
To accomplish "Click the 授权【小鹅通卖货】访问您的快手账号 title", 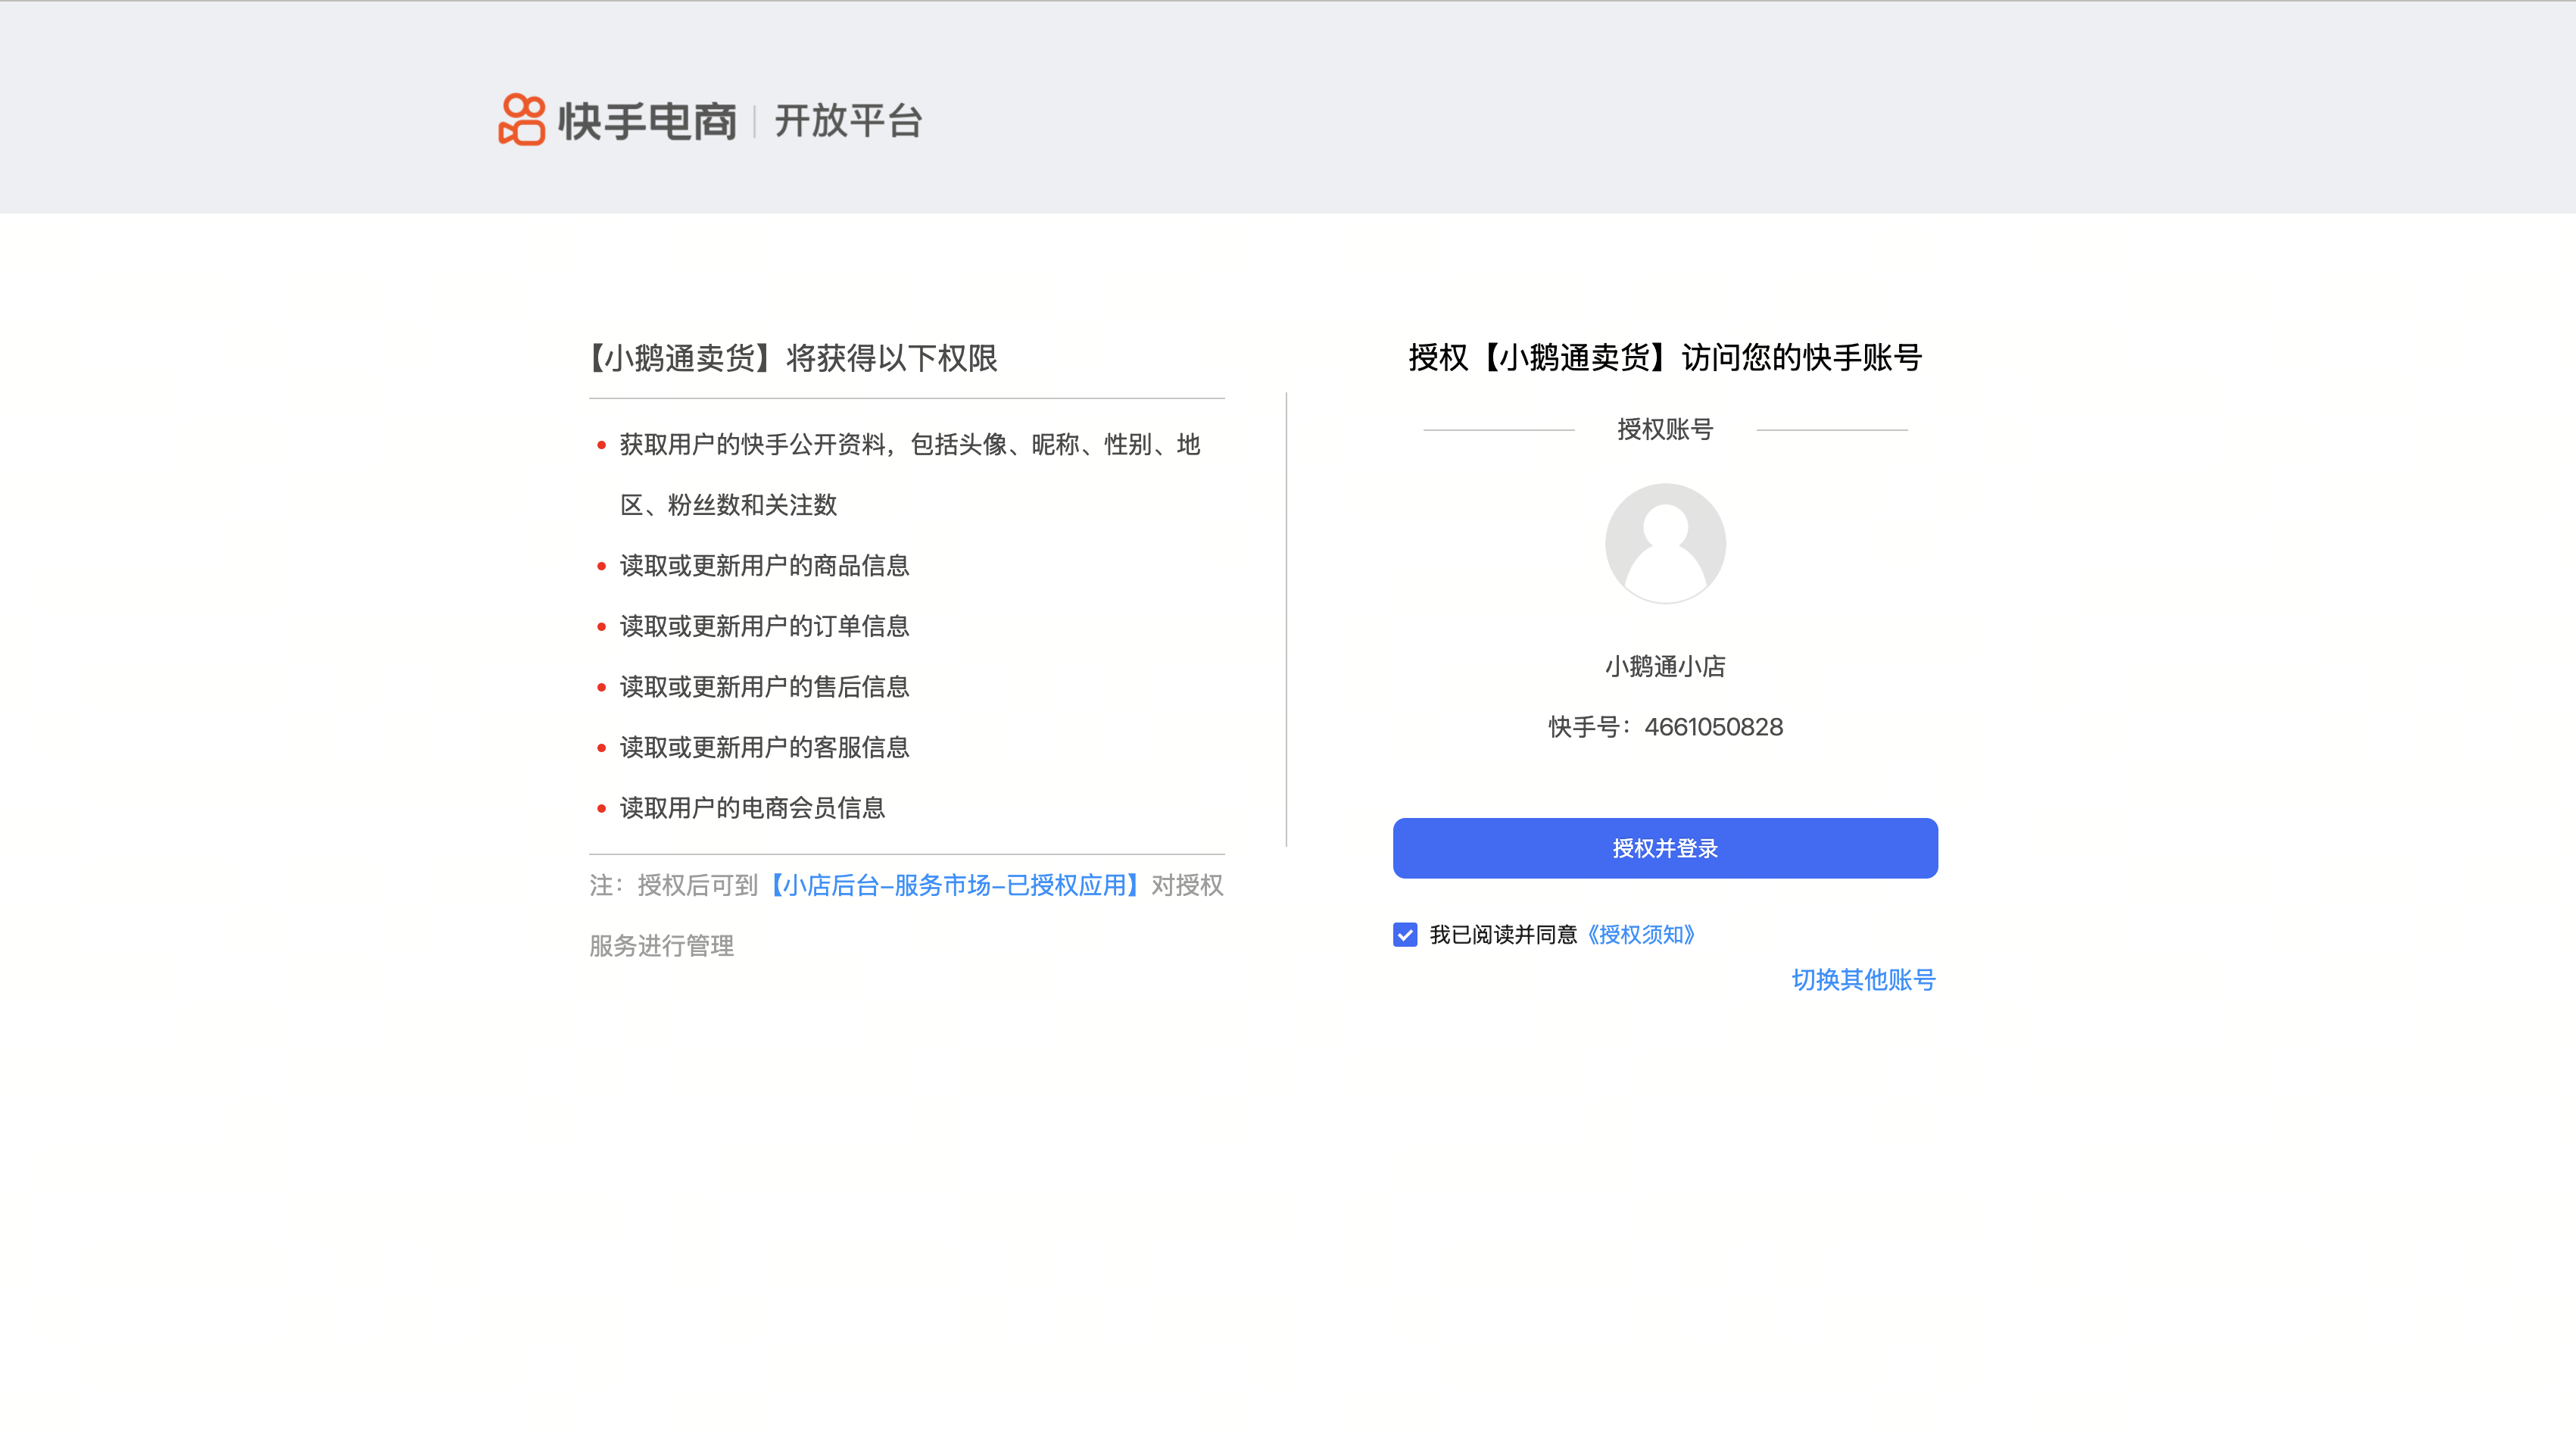I will click(x=1665, y=357).
